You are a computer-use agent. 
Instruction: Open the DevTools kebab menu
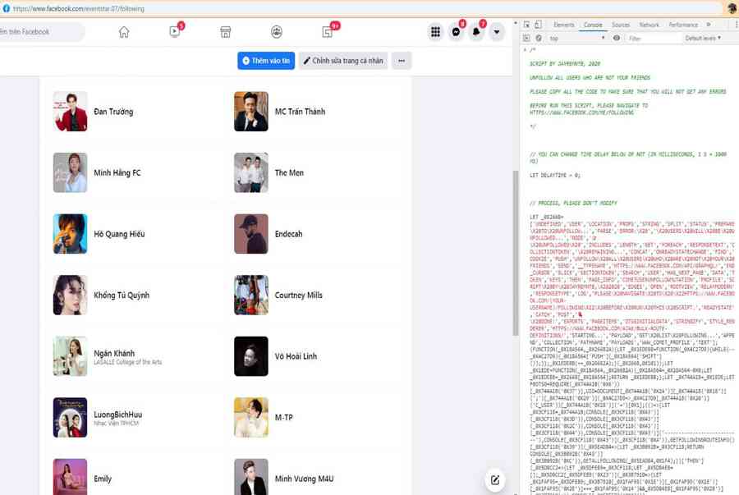pos(737,25)
